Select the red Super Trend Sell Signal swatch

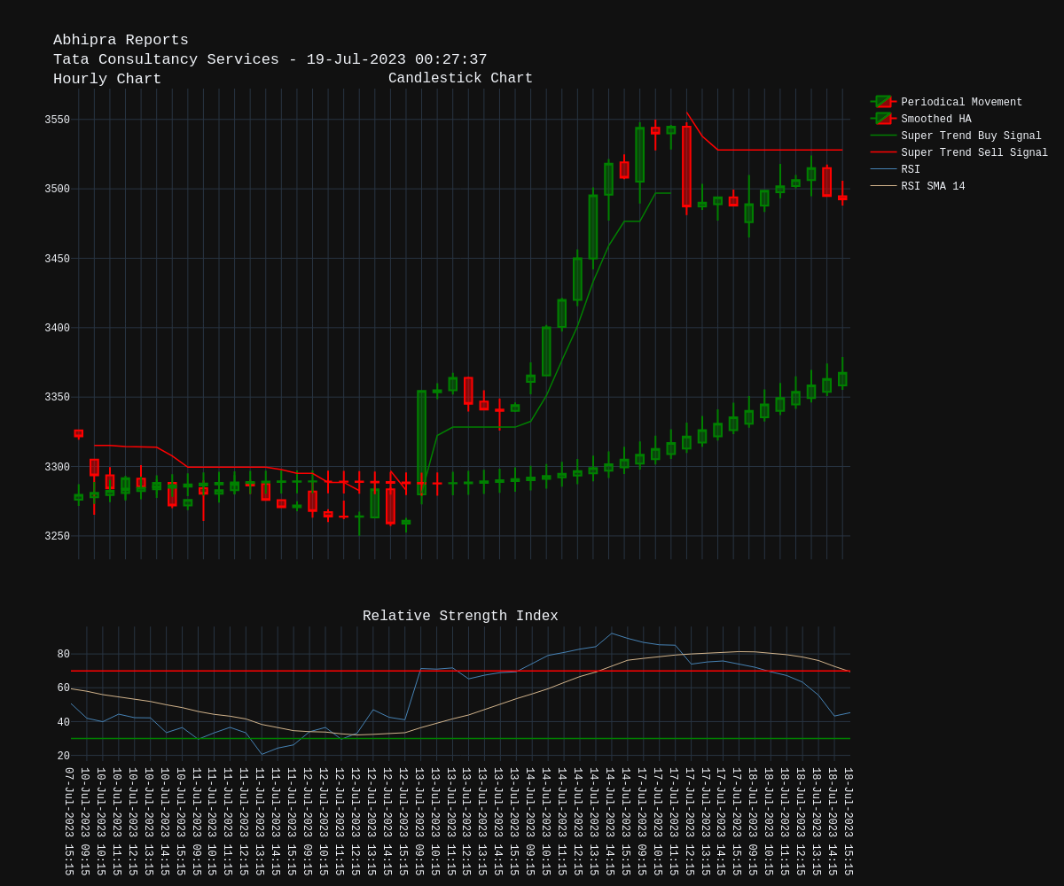[883, 152]
